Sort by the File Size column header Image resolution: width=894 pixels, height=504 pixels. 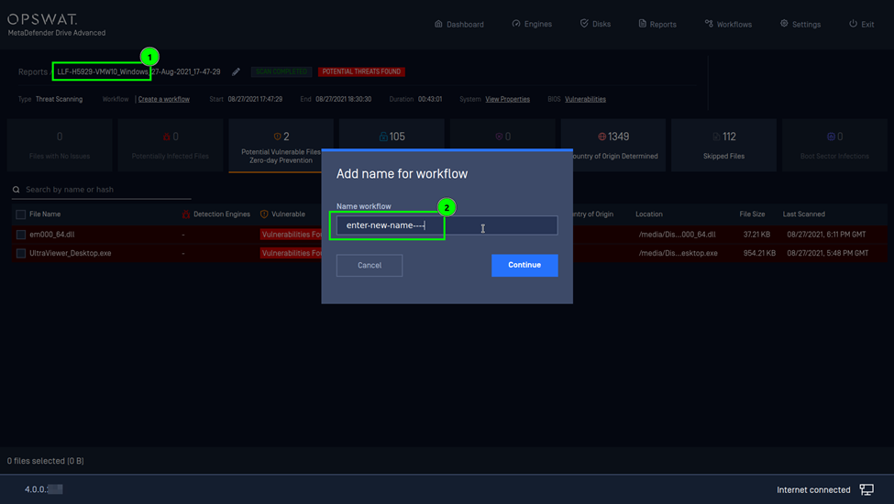[x=752, y=214]
